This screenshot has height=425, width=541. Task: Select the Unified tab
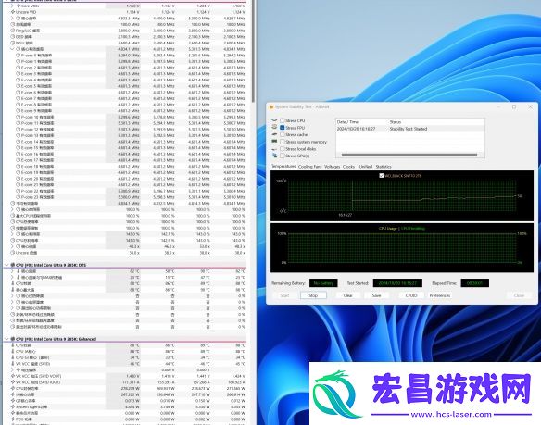tap(365, 167)
